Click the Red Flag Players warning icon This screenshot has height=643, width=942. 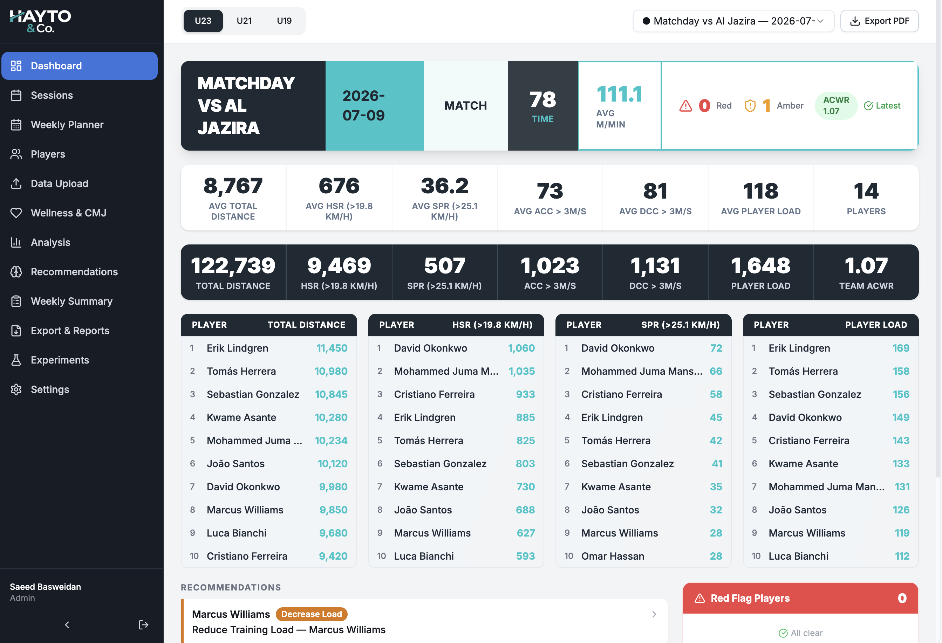click(x=699, y=598)
